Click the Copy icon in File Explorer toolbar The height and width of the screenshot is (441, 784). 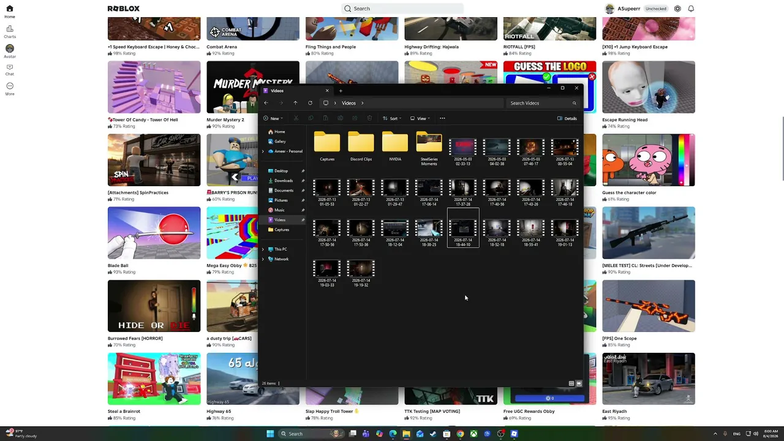(x=311, y=118)
